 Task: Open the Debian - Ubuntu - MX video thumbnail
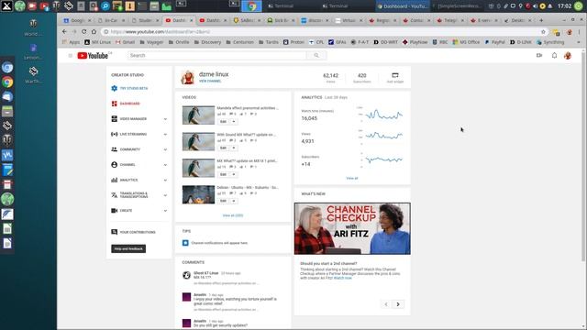[x=198, y=194]
